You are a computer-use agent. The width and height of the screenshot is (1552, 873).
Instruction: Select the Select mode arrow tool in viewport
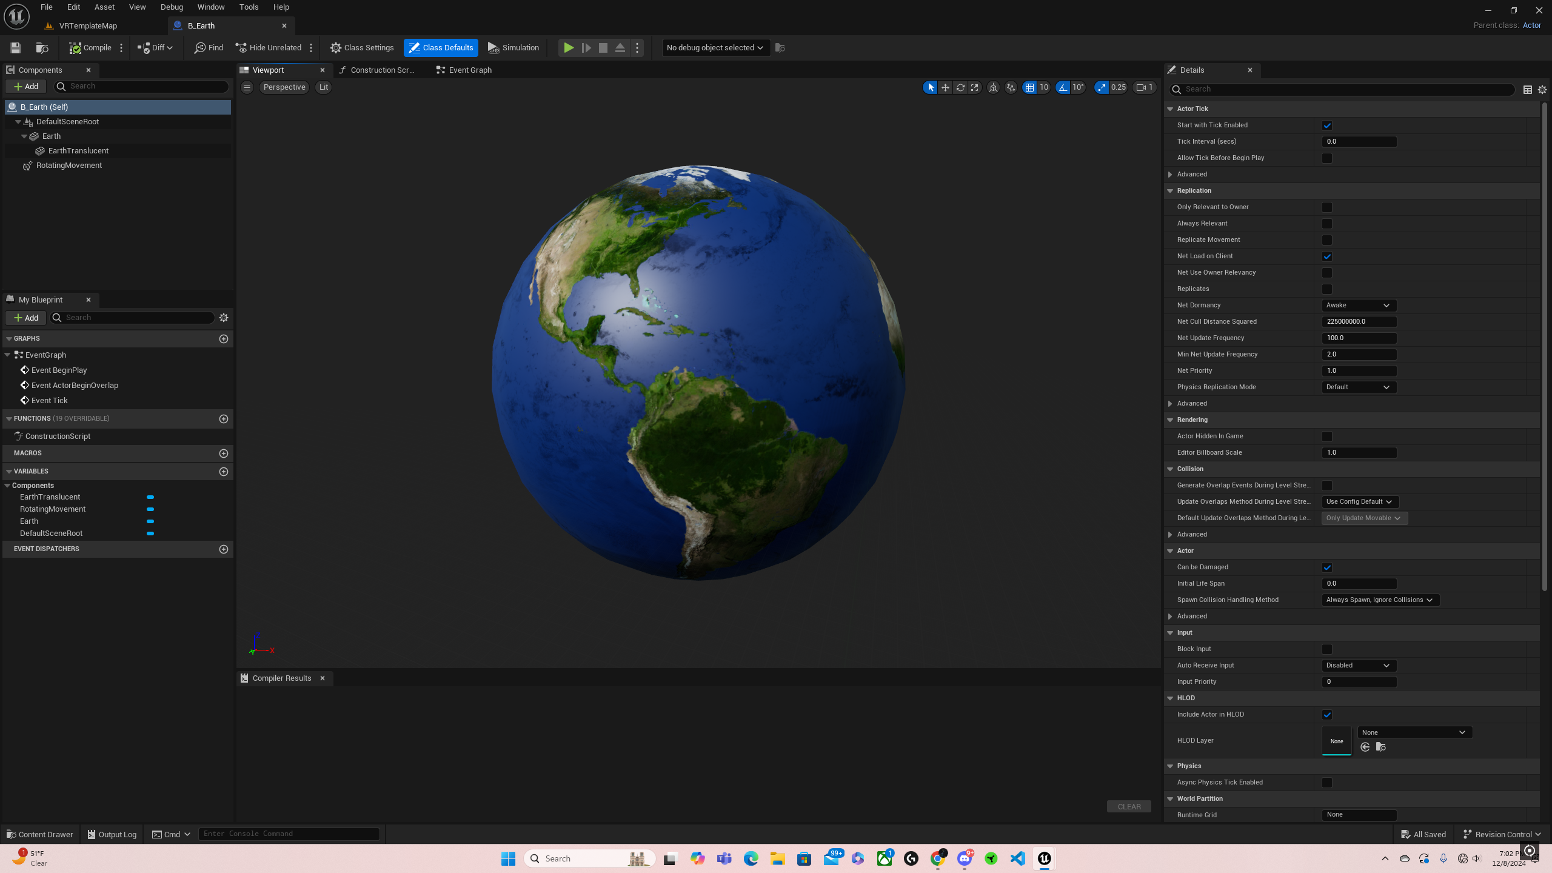(x=930, y=87)
